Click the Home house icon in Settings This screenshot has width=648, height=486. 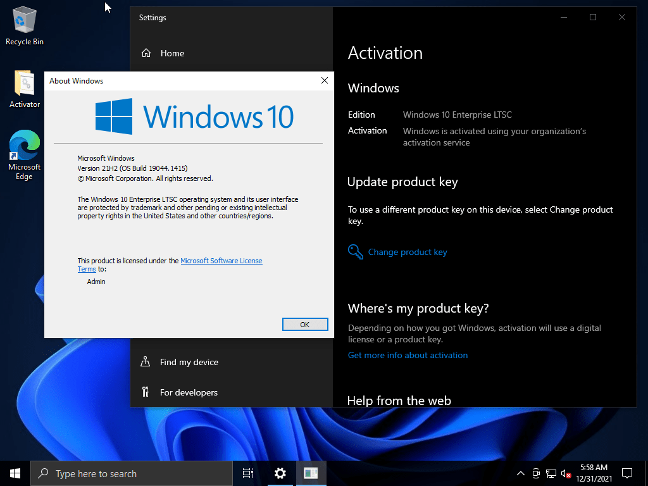pos(146,53)
